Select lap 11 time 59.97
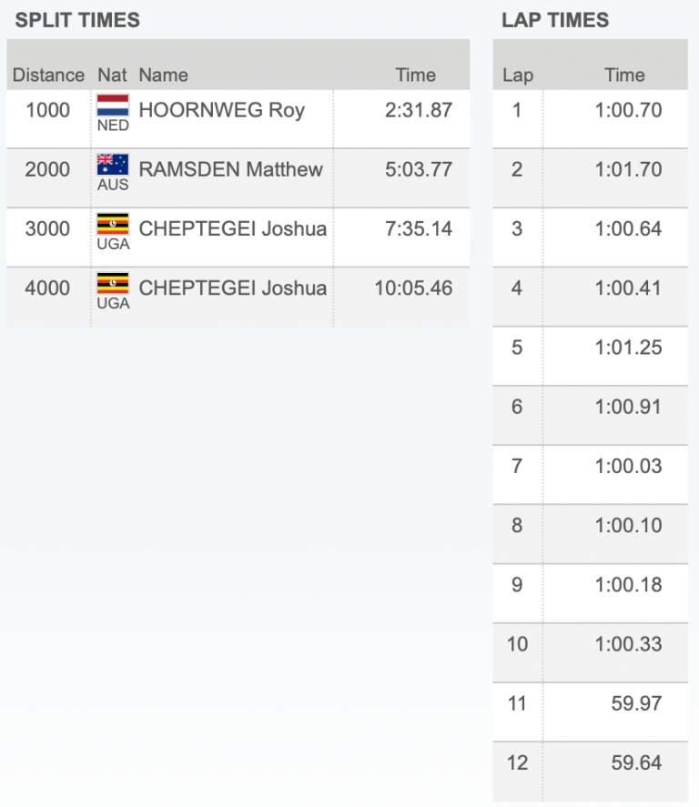This screenshot has width=699, height=807. pyautogui.click(x=637, y=703)
